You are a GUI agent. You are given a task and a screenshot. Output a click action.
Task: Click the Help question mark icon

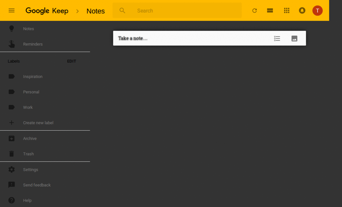pyautogui.click(x=12, y=200)
